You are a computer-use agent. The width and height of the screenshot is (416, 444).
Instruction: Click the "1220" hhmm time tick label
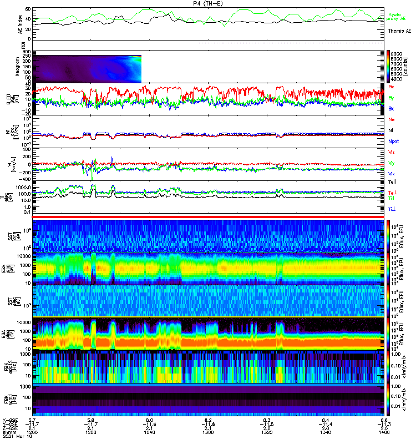coord(90,432)
